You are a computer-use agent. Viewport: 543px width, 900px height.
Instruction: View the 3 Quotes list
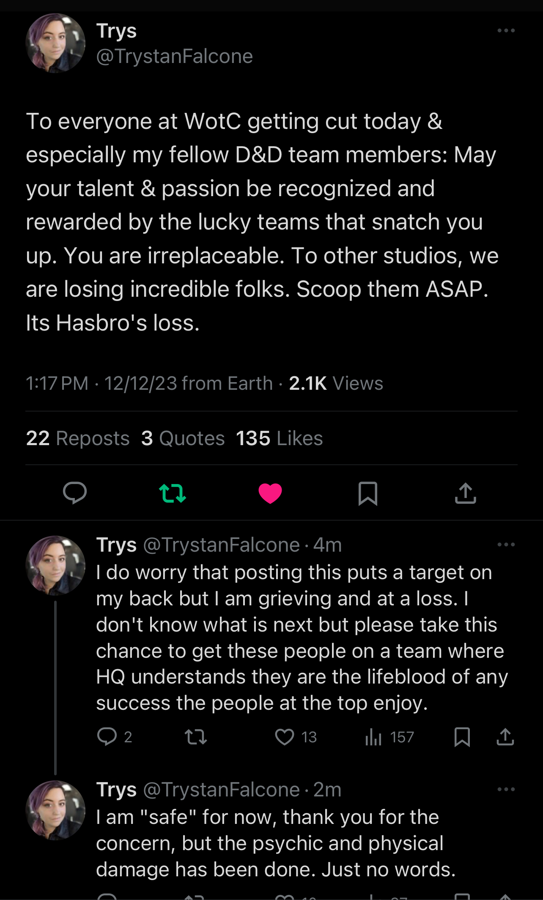coord(183,438)
